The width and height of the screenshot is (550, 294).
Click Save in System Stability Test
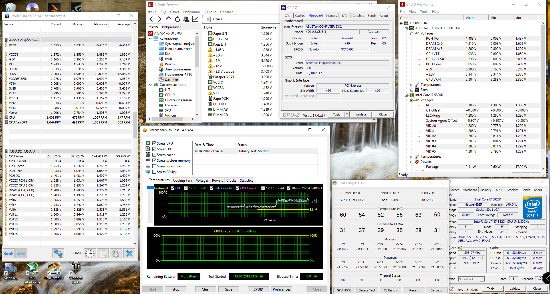[229, 289]
